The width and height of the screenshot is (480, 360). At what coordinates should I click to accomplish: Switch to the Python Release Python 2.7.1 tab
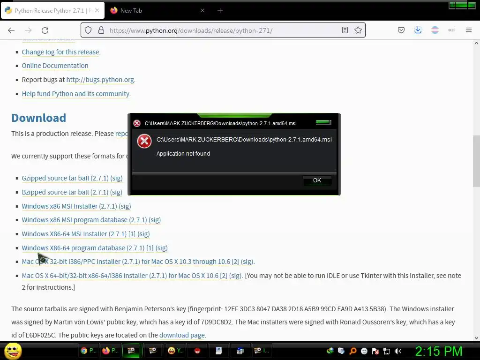point(52,11)
